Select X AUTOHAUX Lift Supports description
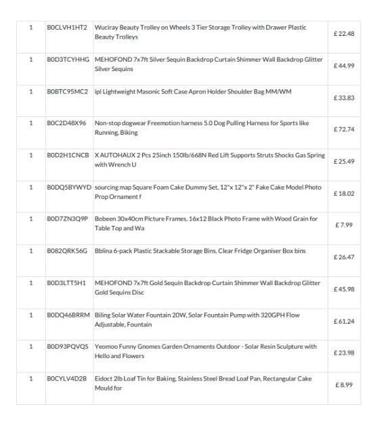Viewport: 373px width, 440px height. click(x=210, y=160)
